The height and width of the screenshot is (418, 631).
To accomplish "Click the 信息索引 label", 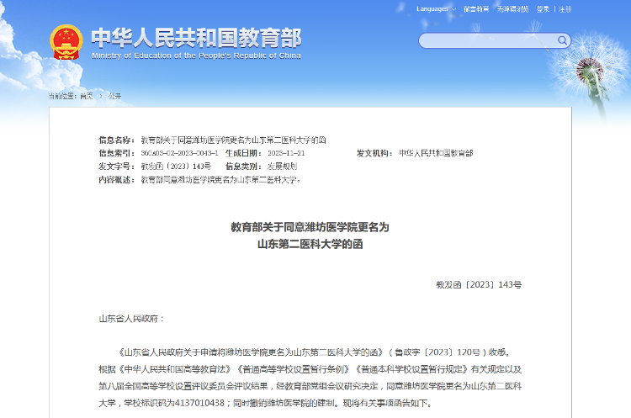I will (x=117, y=153).
